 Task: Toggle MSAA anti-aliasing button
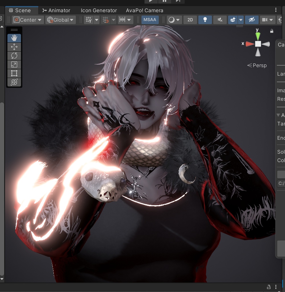click(150, 20)
